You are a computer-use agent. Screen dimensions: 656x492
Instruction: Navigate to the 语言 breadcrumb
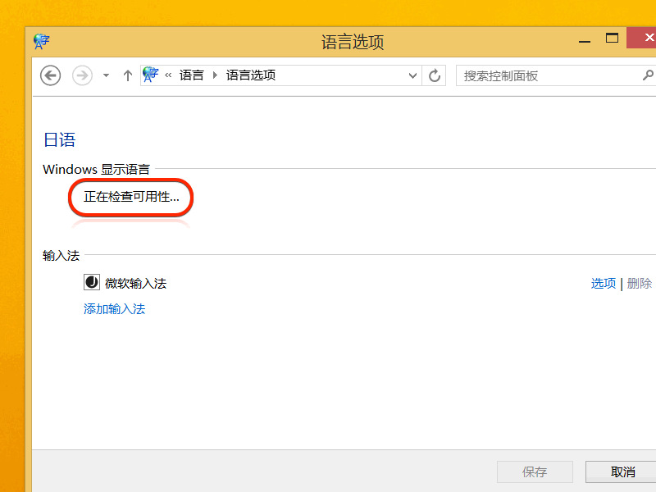[191, 75]
